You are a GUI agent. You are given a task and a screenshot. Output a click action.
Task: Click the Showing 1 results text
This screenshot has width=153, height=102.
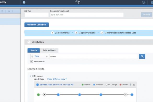click(36, 69)
